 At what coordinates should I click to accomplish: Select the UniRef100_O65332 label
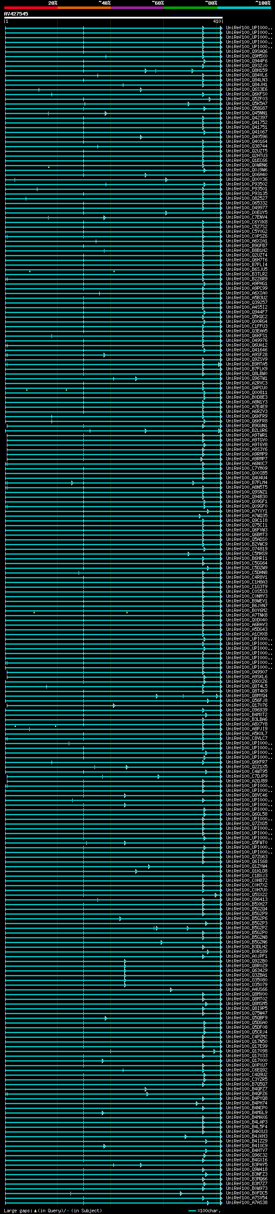click(247, 203)
